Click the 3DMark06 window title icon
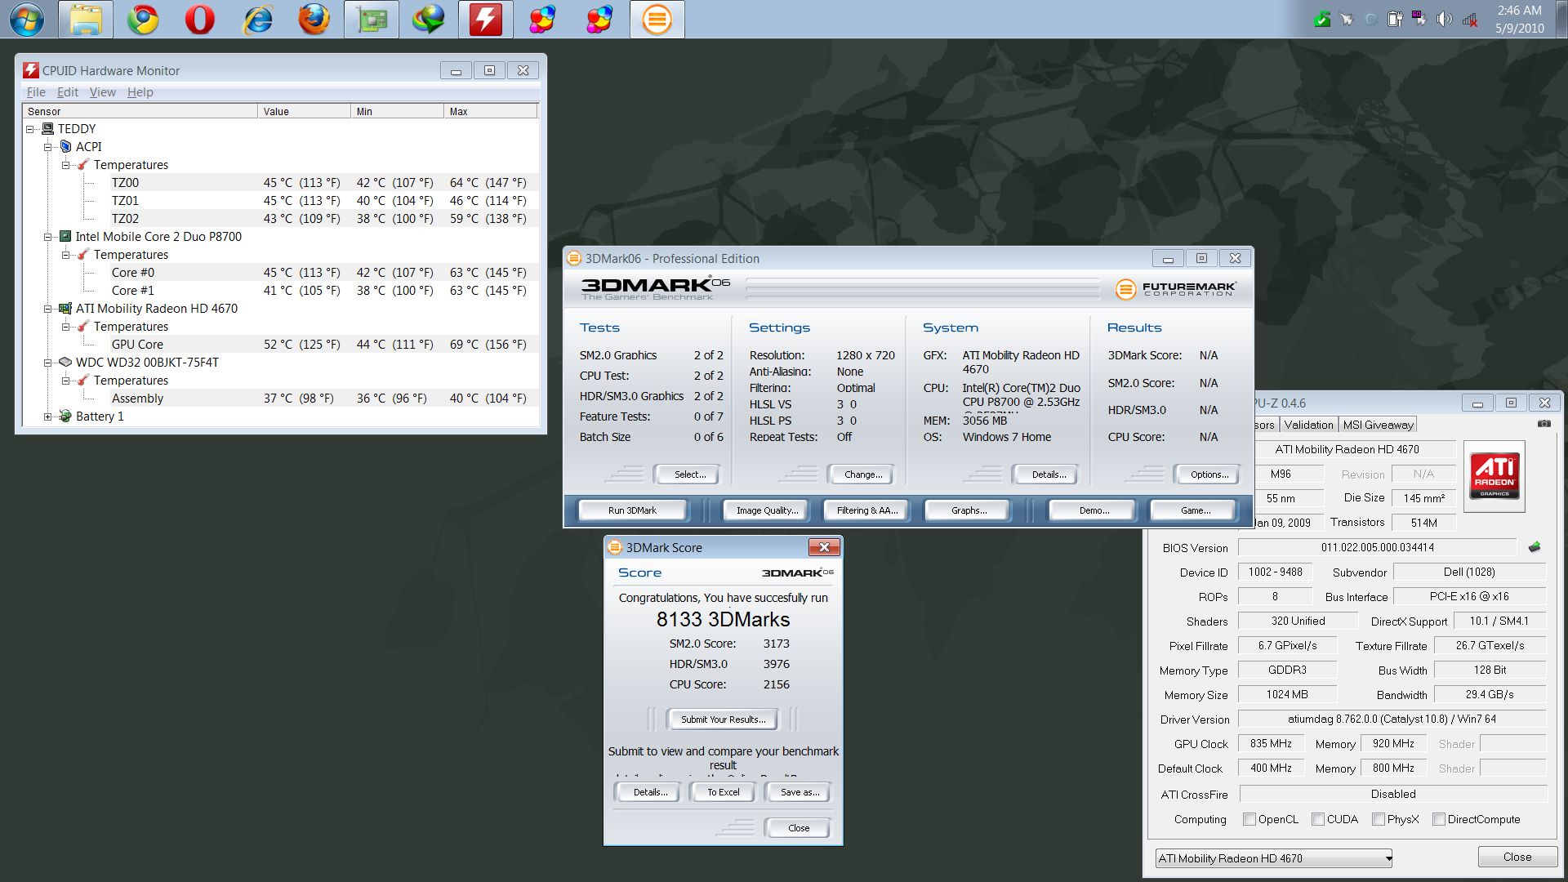 click(x=574, y=258)
